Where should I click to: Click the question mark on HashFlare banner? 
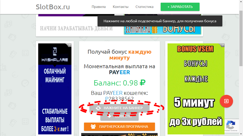pos(70,45)
